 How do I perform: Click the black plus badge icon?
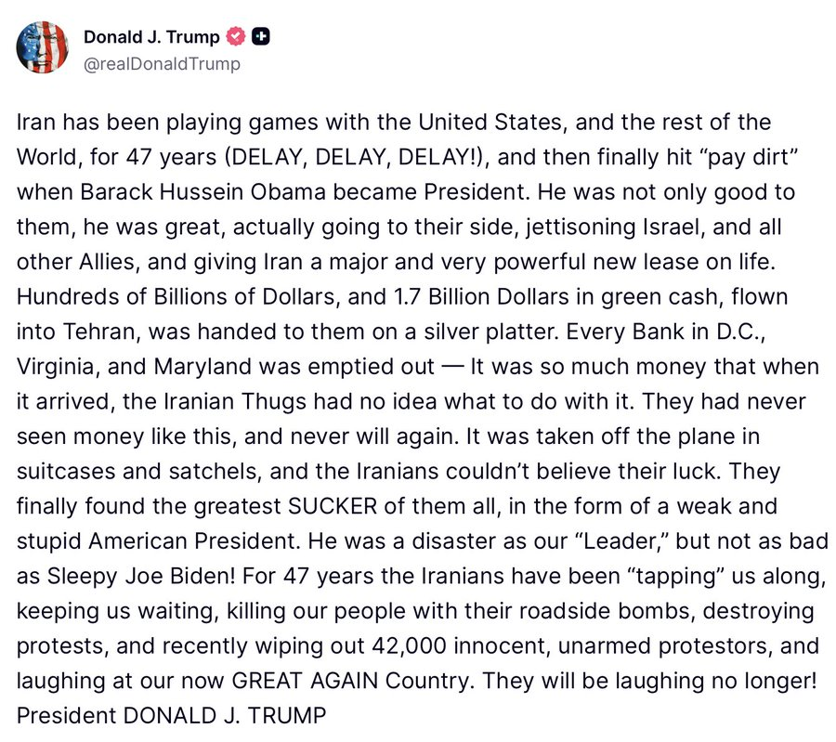pyautogui.click(x=261, y=36)
